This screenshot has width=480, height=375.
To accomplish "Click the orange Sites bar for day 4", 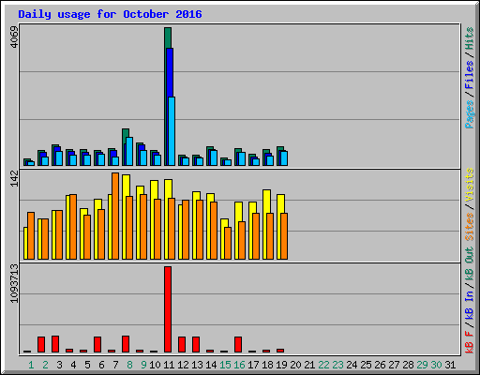I will pos(73,227).
